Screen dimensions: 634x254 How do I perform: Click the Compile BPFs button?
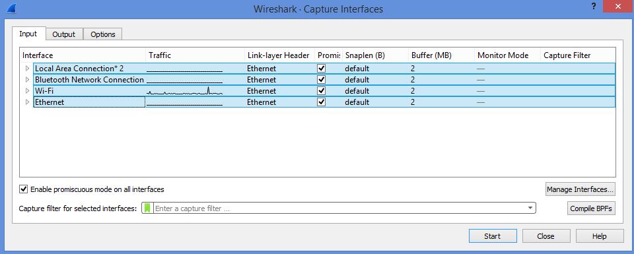591,208
